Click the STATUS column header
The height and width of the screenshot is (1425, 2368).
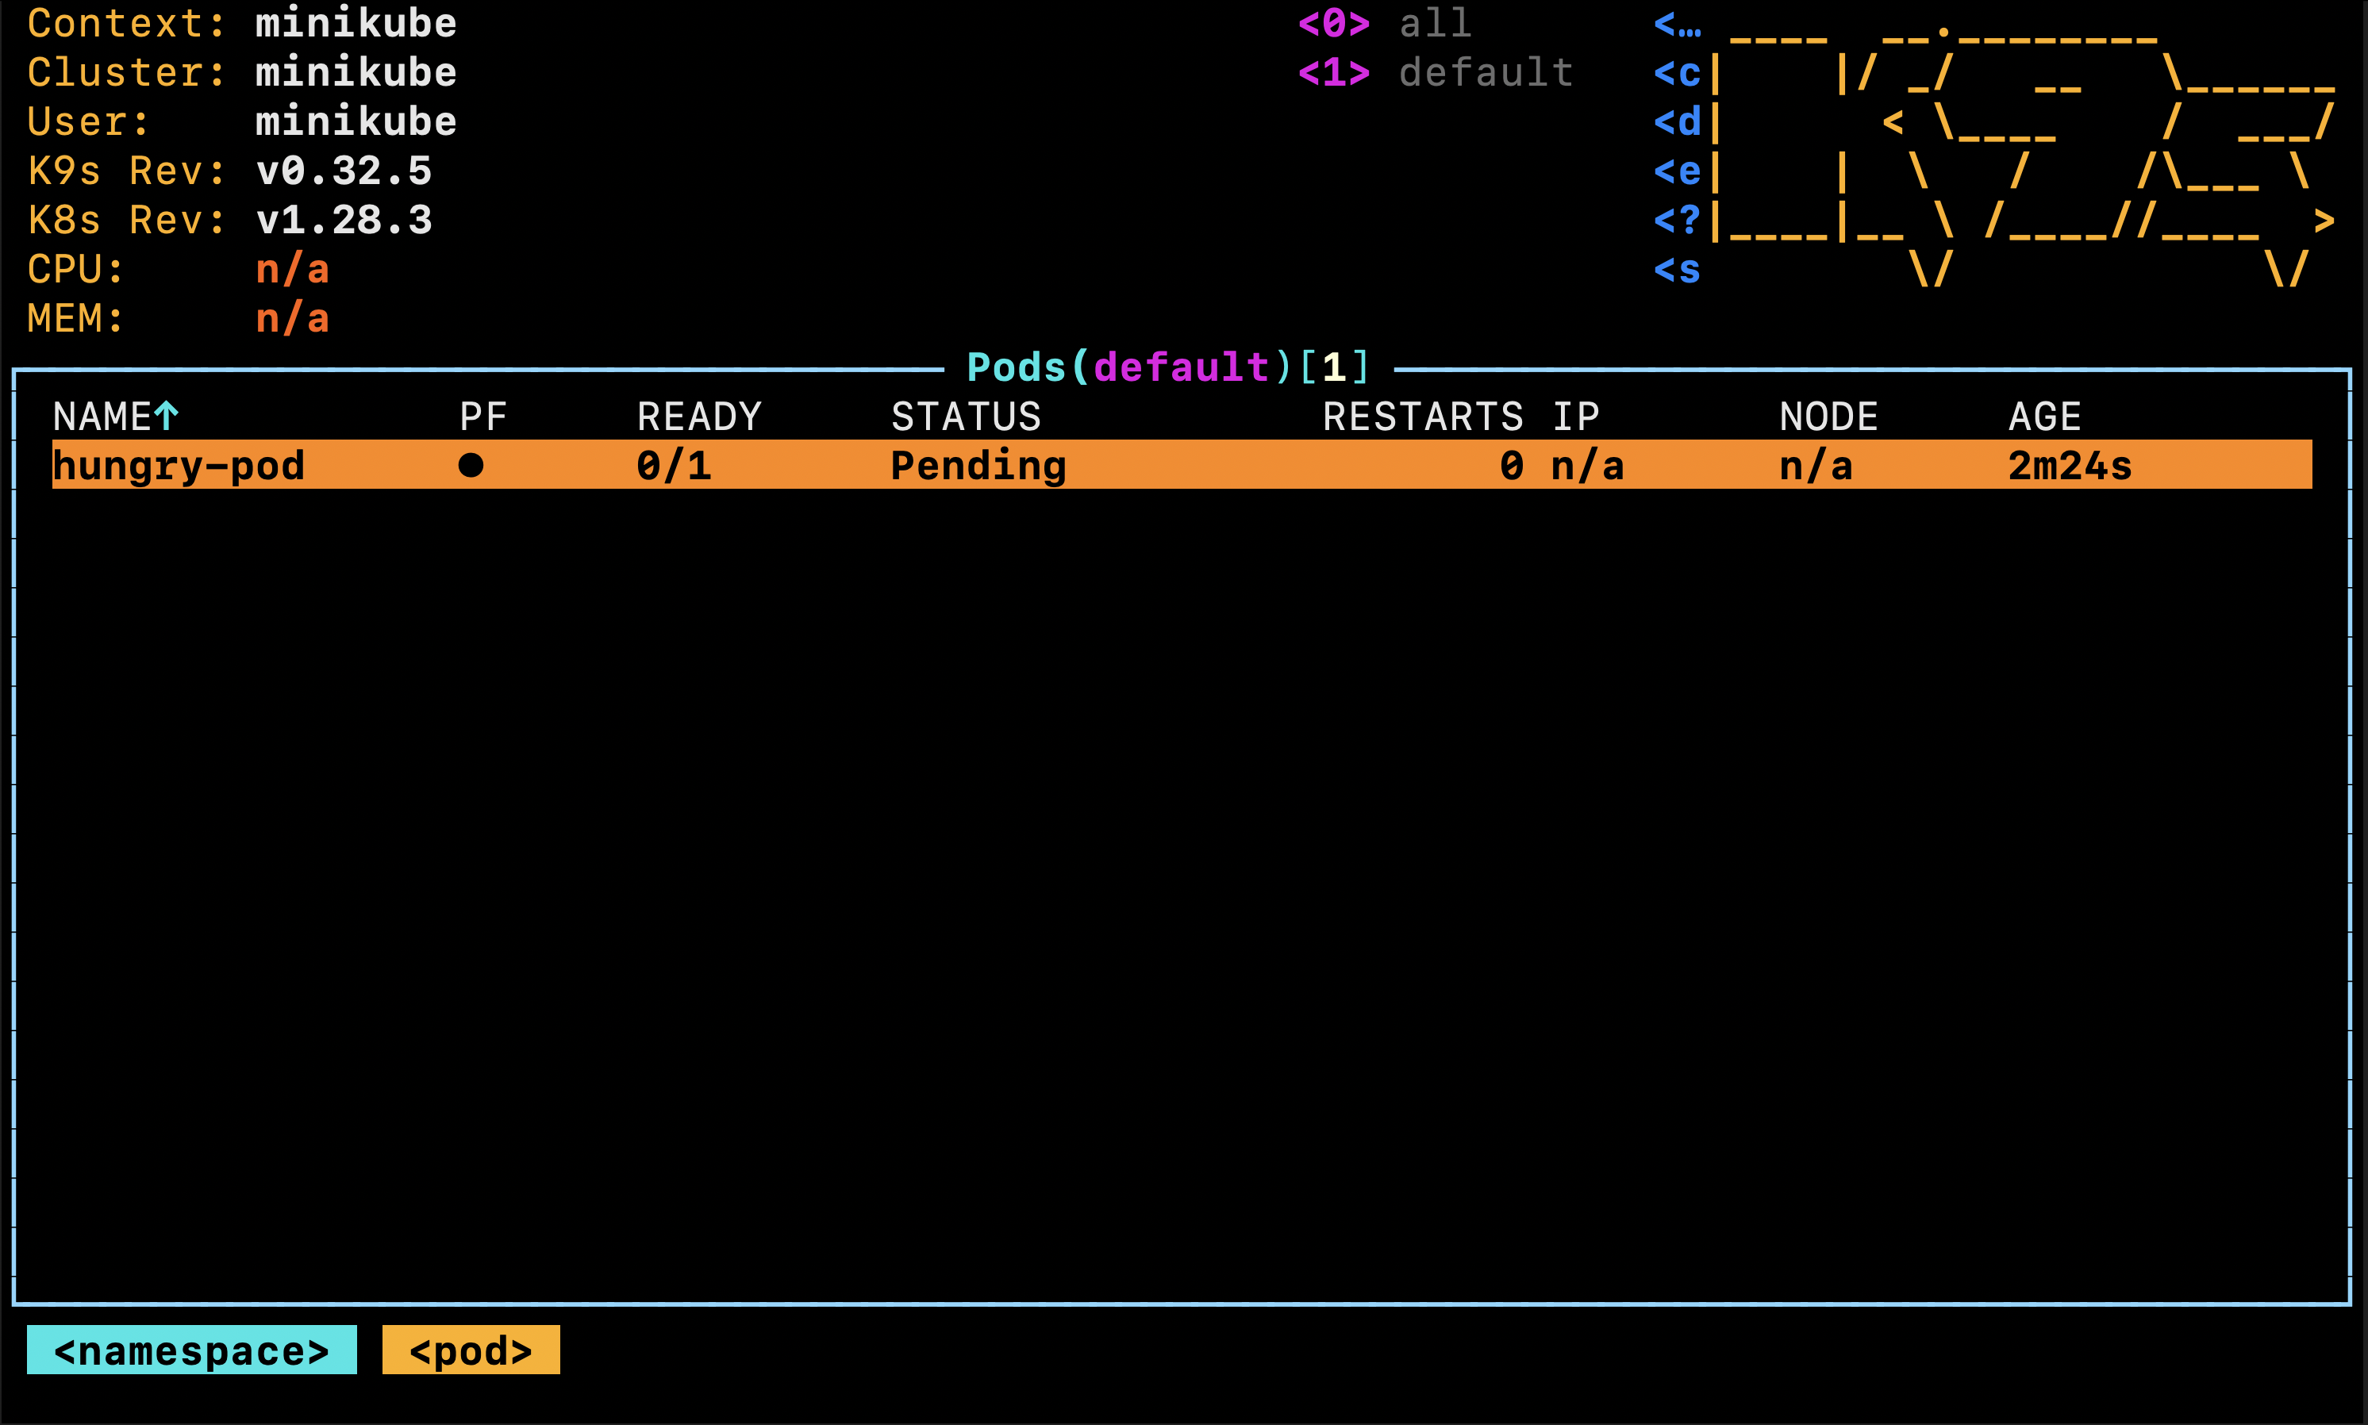[966, 417]
